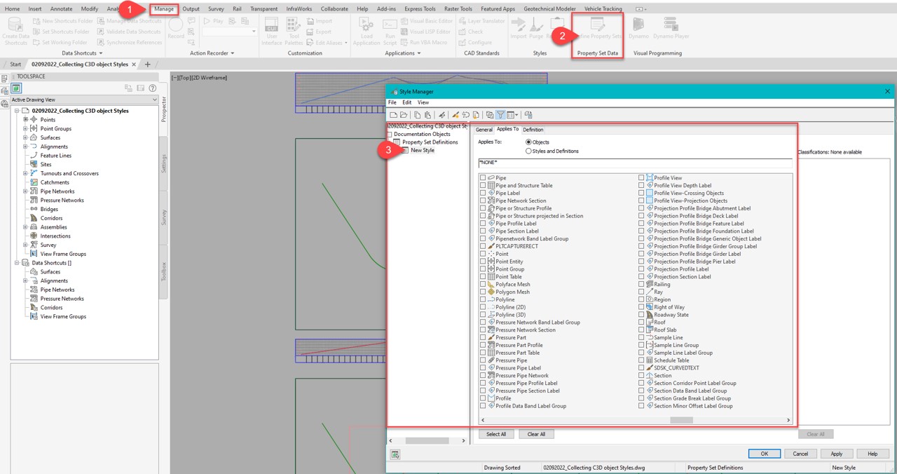Click the Open Drawing folder icon in Style Manager

[x=404, y=115]
